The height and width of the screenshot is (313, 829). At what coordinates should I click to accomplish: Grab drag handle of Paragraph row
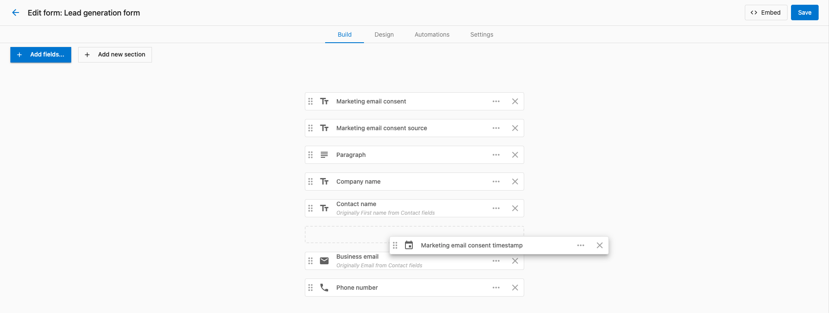(310, 155)
